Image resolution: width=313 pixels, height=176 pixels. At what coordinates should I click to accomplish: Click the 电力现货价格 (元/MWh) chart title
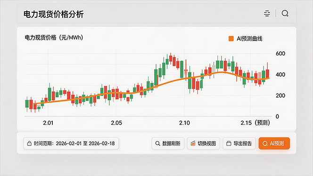pos(54,38)
